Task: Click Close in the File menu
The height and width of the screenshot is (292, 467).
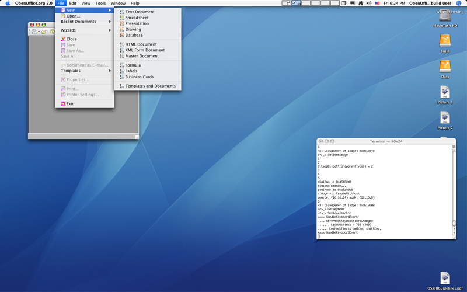Action: pos(84,39)
